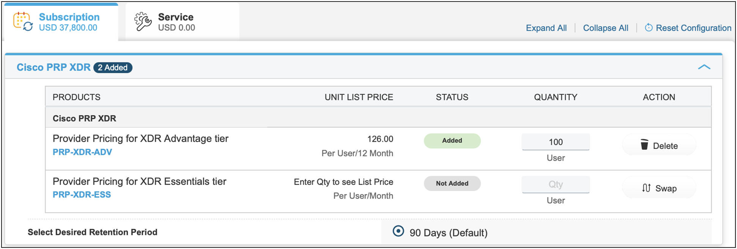This screenshot has width=737, height=249.
Task: Click 'Per User/Month' text
Action: (363, 196)
